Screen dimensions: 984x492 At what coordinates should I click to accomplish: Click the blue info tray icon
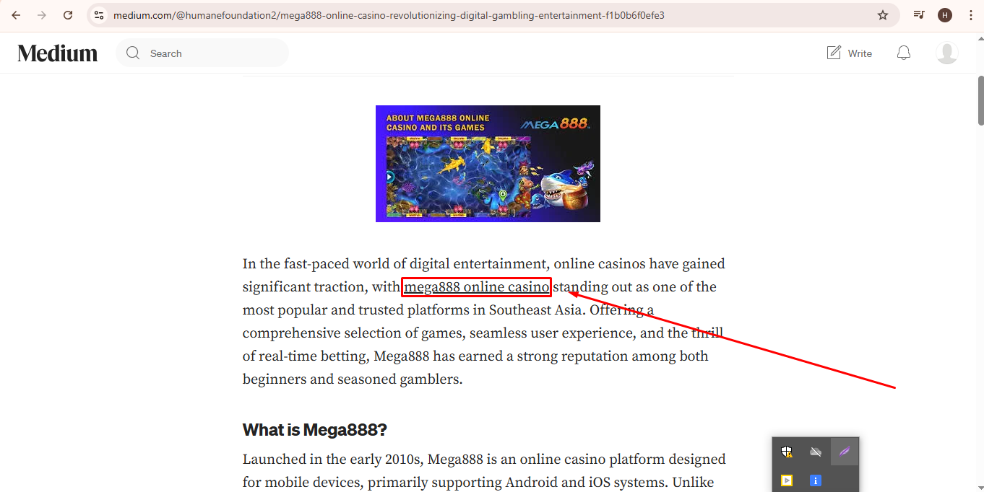[816, 480]
